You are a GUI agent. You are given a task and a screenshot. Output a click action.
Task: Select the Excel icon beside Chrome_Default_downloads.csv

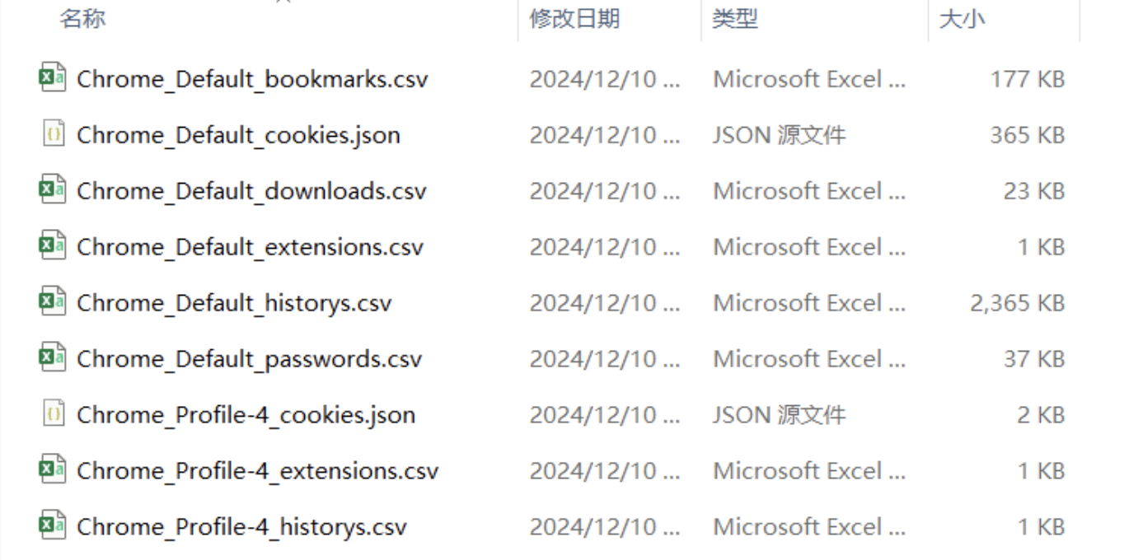point(53,190)
